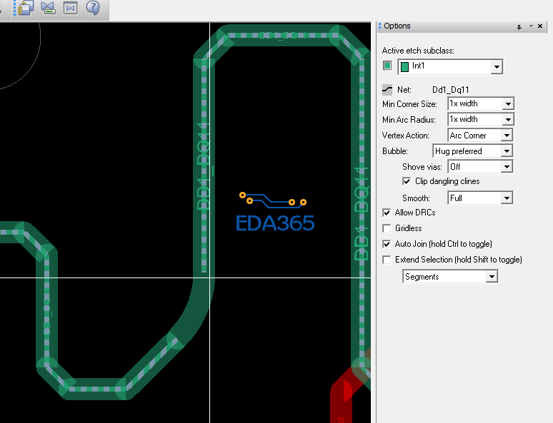Screen dimensions: 553x423
Task: Click the framed bowtie window icon
Action: 70,8
